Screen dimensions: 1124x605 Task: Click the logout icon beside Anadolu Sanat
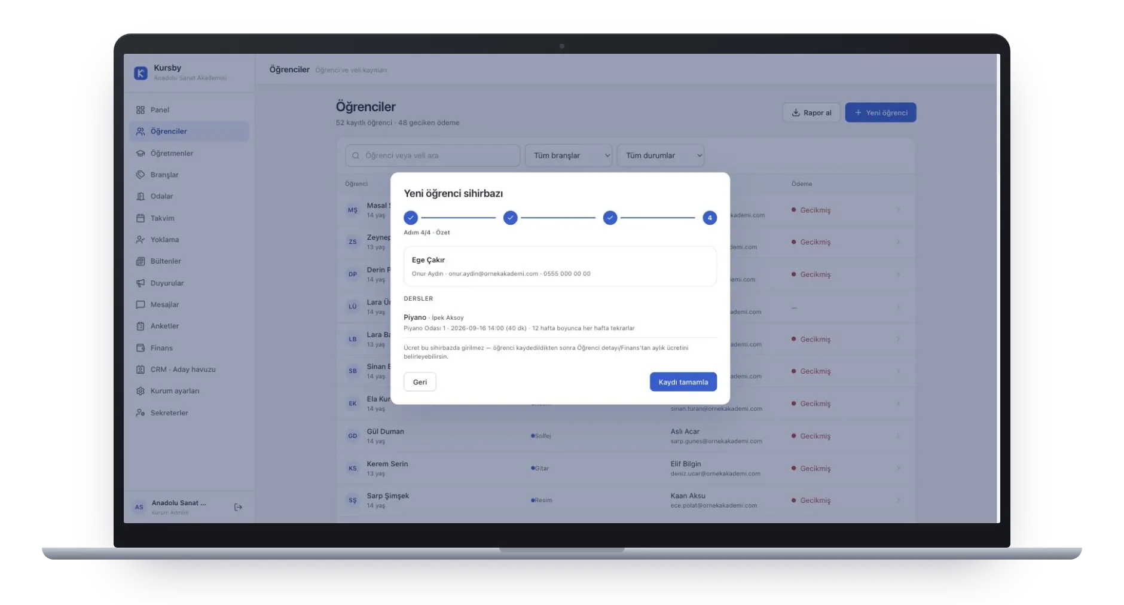tap(238, 508)
